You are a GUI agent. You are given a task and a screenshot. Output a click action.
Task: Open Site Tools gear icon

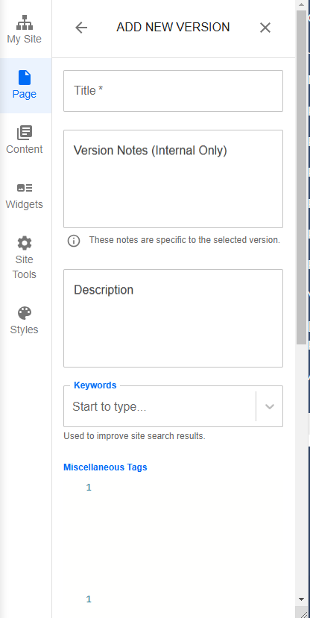[x=25, y=243]
